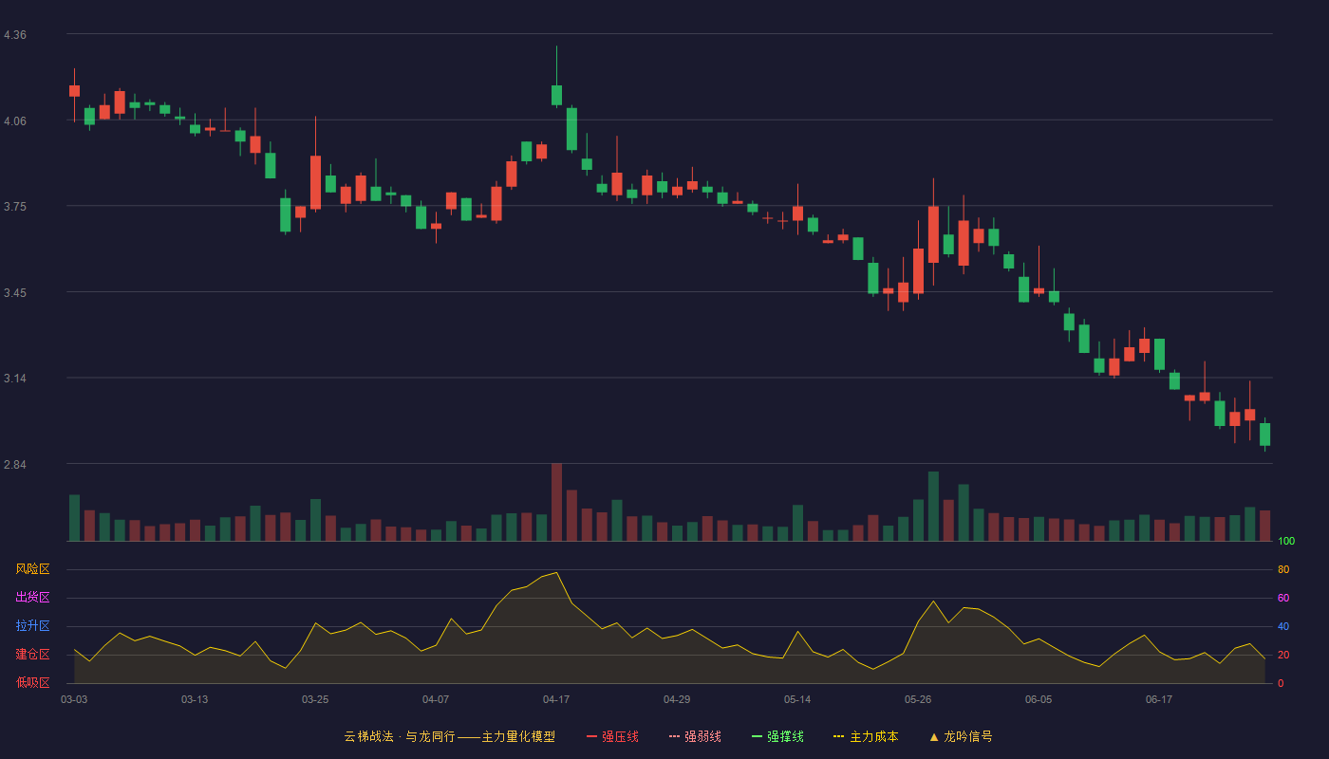Click the 4.06 price axis label
The width and height of the screenshot is (1329, 759).
click(x=15, y=121)
